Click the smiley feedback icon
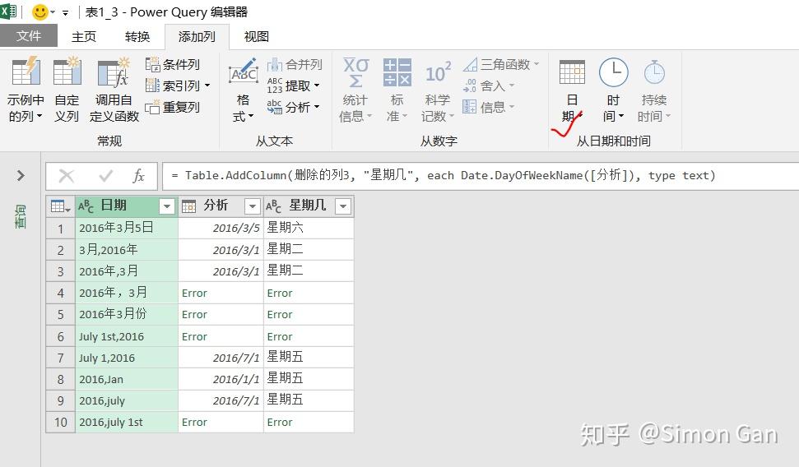 [x=39, y=12]
